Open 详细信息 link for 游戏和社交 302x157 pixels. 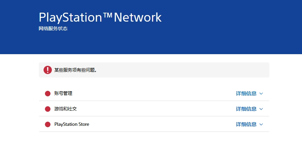click(246, 109)
